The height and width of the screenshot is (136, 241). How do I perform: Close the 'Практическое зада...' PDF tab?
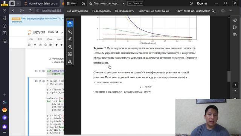(x=124, y=3)
